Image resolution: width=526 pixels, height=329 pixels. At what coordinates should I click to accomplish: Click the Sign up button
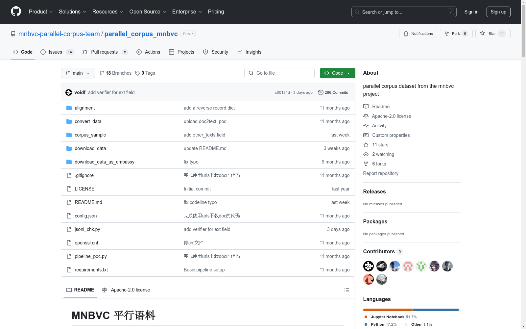coord(498,12)
